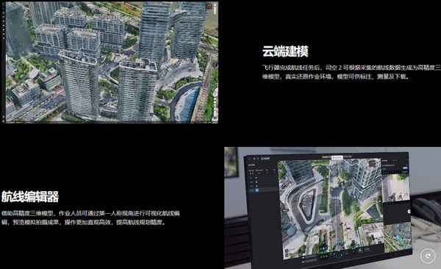Screen dimensions: 441x269
Task: Click the compass dial below the route map
Action: [339, 250]
